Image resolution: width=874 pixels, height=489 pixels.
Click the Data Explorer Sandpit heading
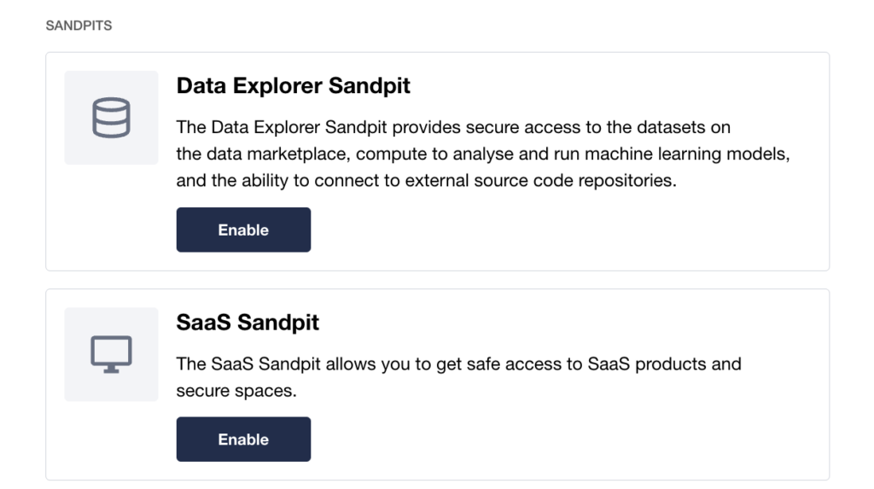293,86
